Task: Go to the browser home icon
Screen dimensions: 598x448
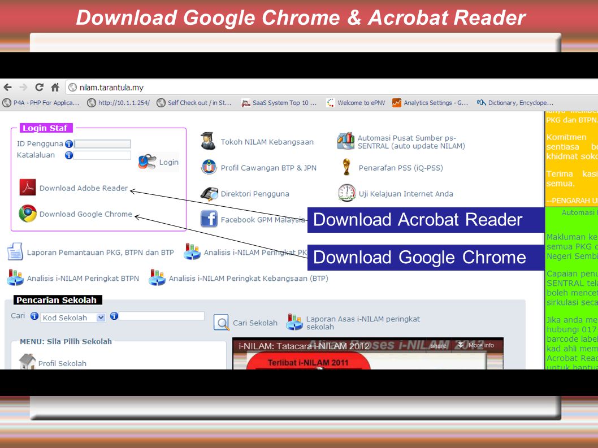Action: coord(55,88)
